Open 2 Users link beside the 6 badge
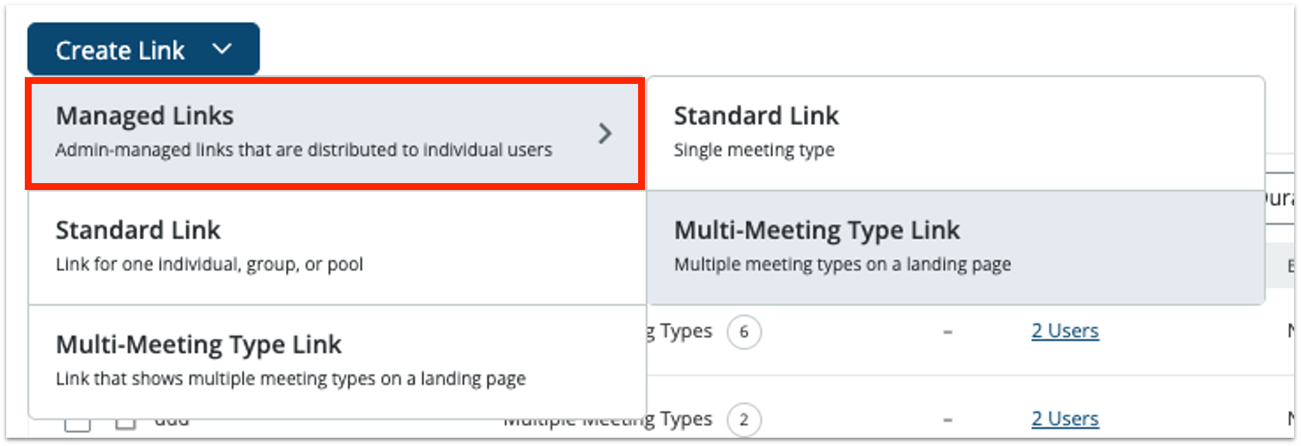1301x446 pixels. click(x=1065, y=331)
